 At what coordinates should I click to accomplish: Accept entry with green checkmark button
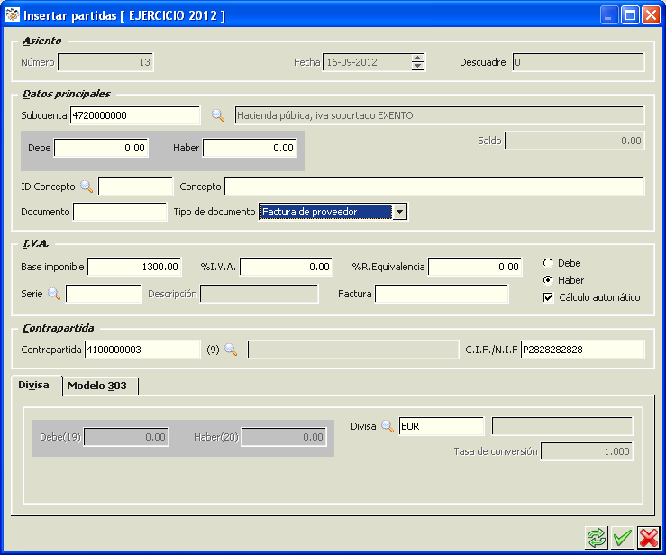click(x=623, y=538)
